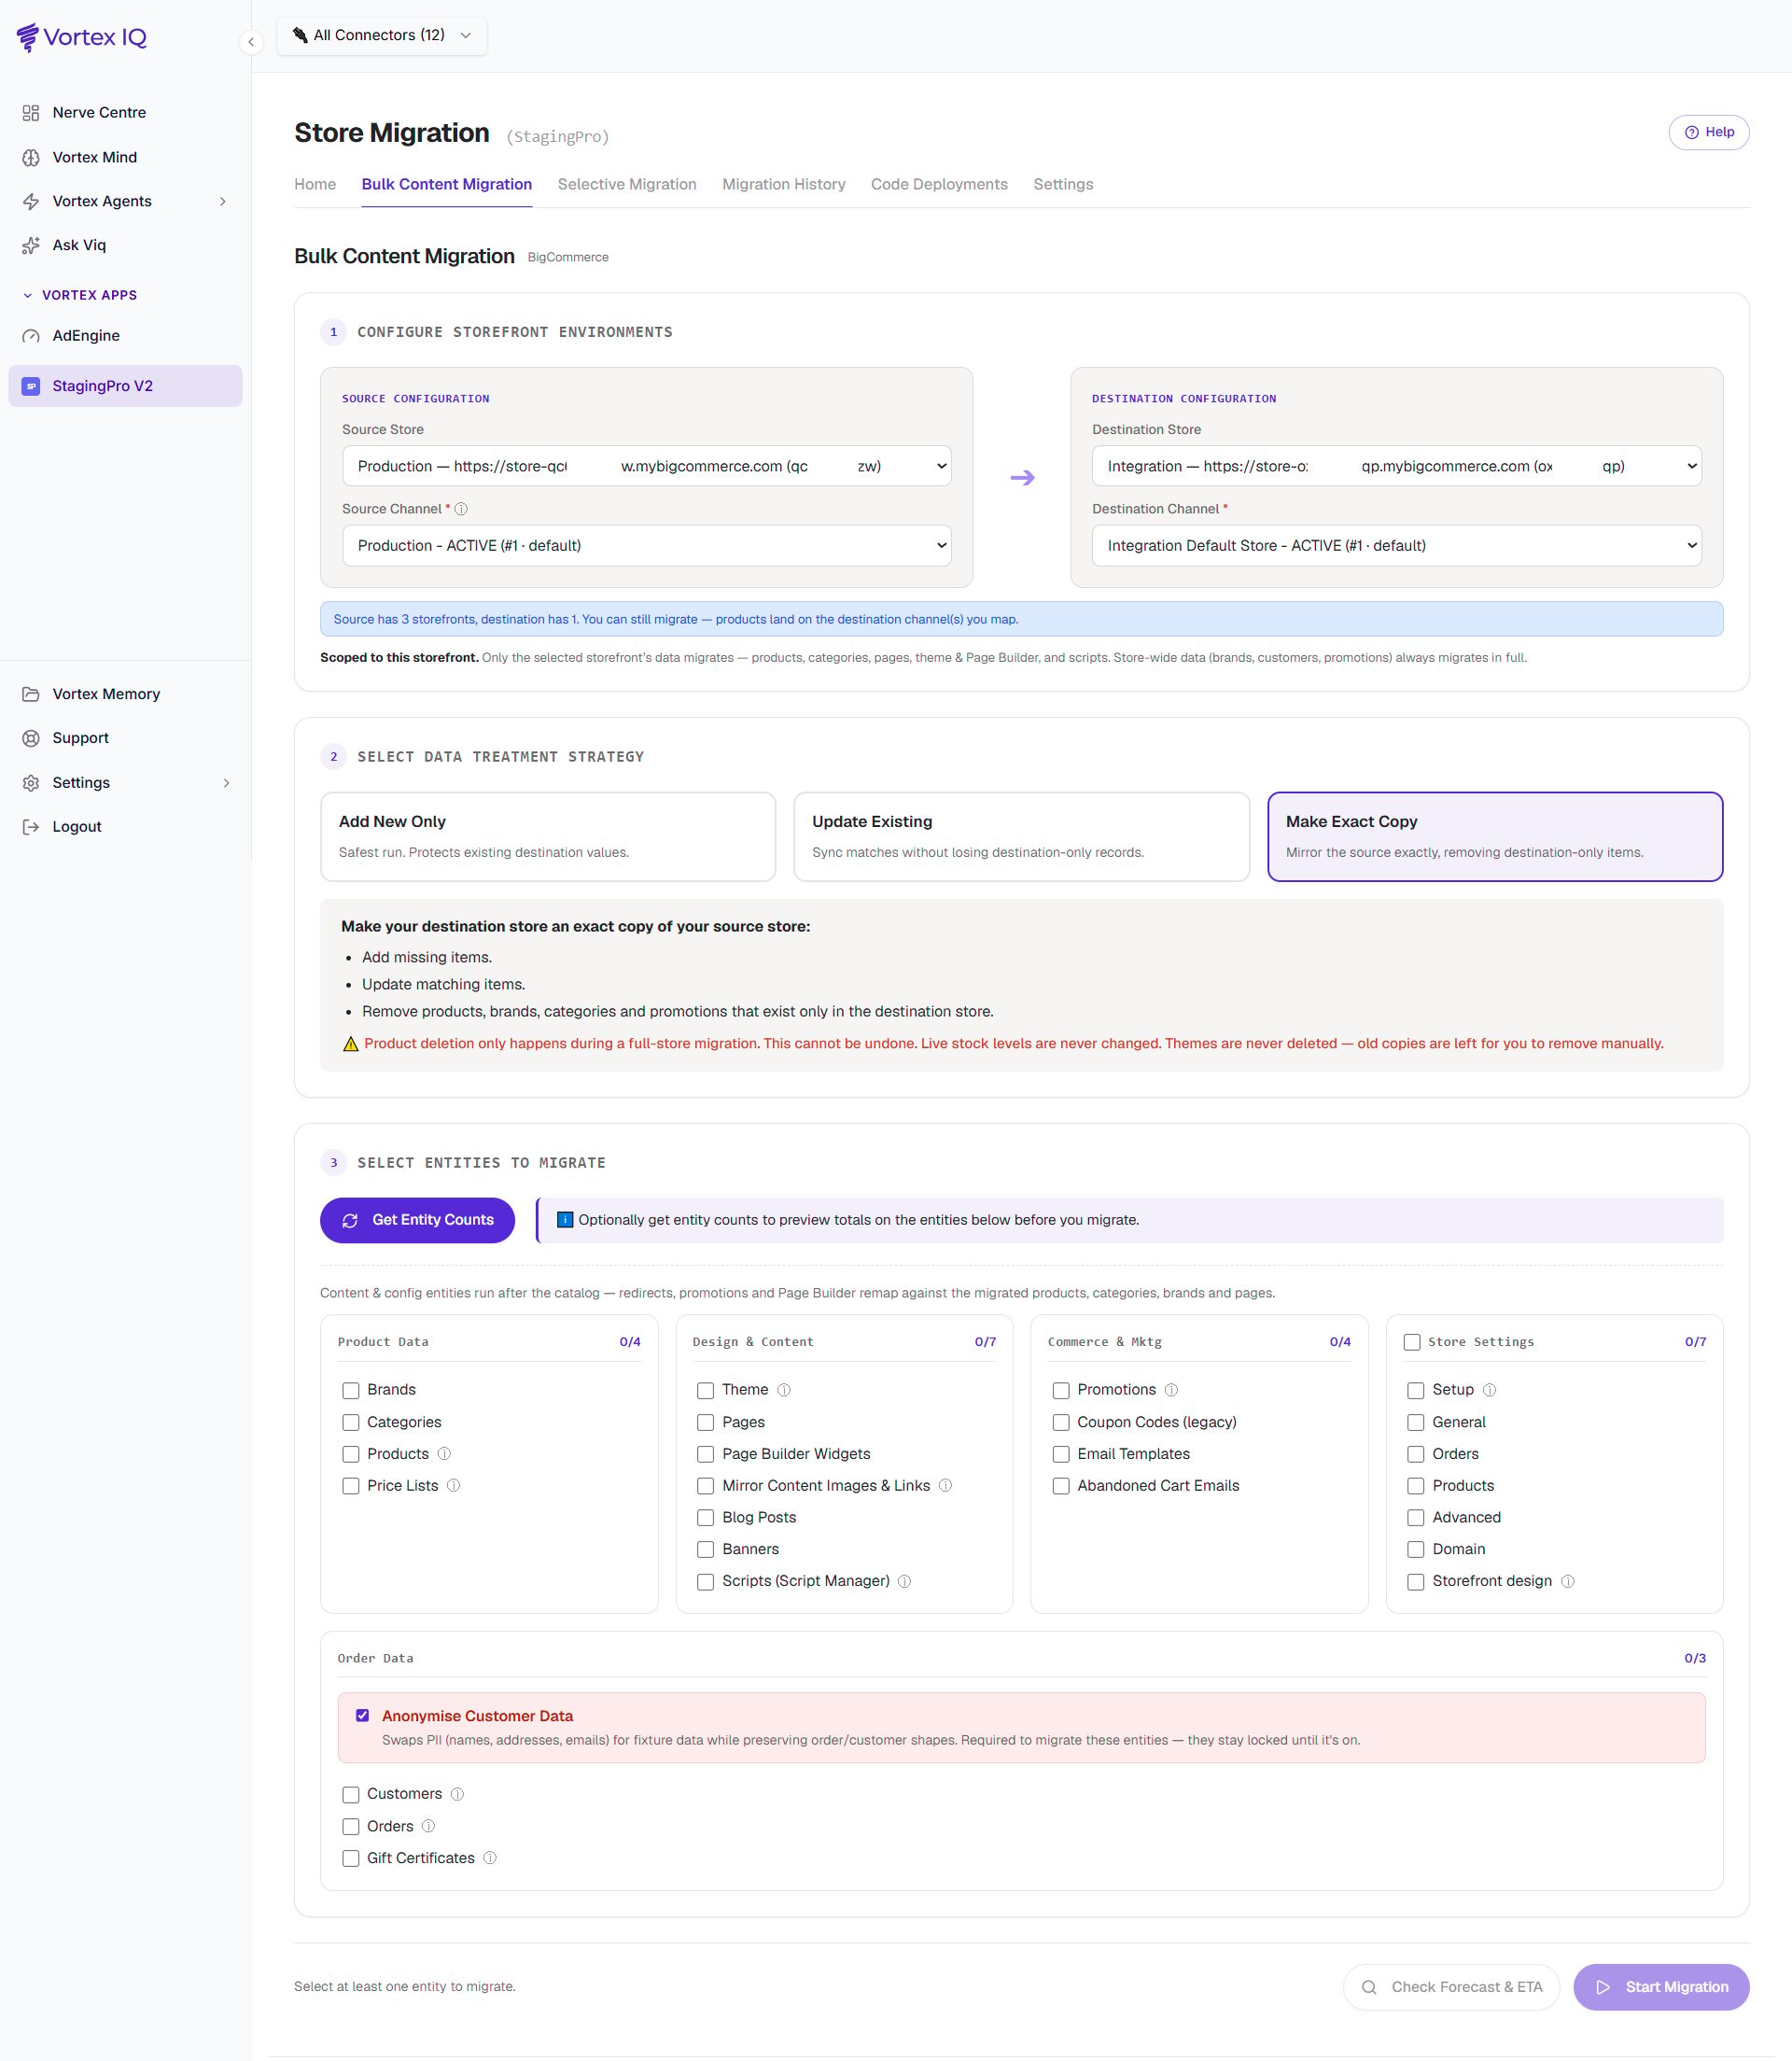Click the StagingPro V2 app icon
1792x2061 pixels.
(x=31, y=386)
